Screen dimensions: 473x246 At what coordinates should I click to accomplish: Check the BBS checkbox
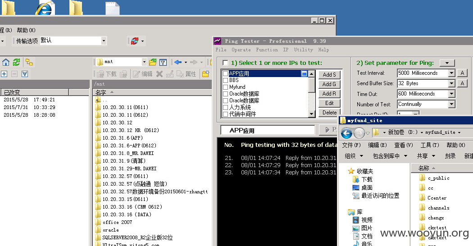tap(225, 80)
